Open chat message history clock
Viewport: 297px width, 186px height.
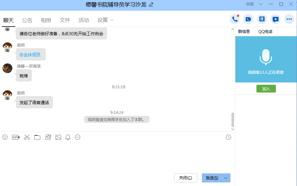[229, 137]
